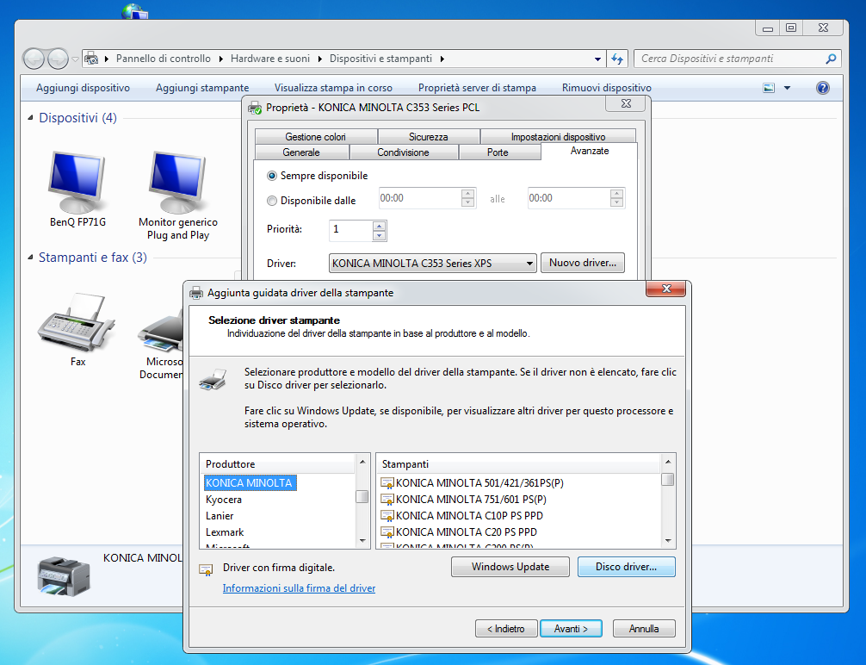Select Kyocera in the Produttore list
Viewport: 866px width, 665px height.
click(224, 500)
